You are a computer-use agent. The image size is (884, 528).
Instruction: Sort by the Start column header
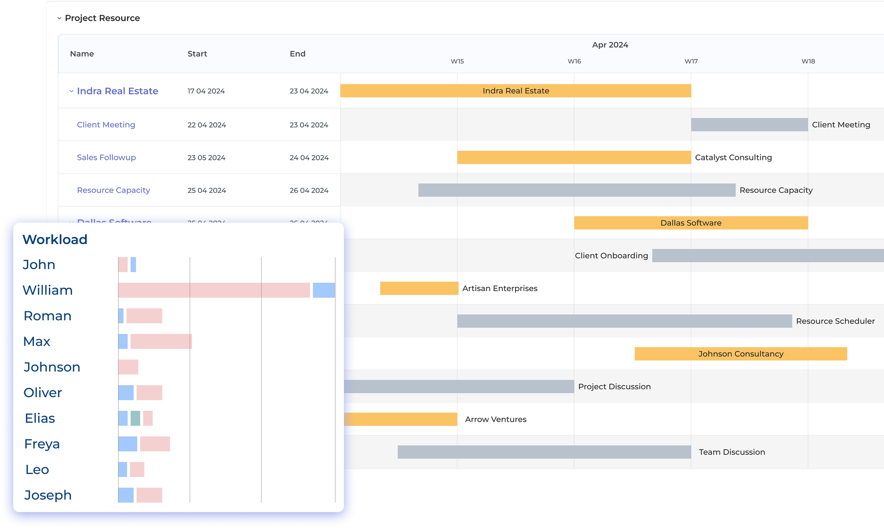coord(197,54)
